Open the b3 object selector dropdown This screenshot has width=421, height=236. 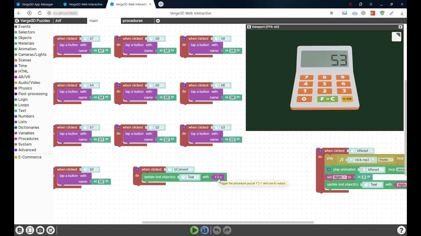(222, 127)
